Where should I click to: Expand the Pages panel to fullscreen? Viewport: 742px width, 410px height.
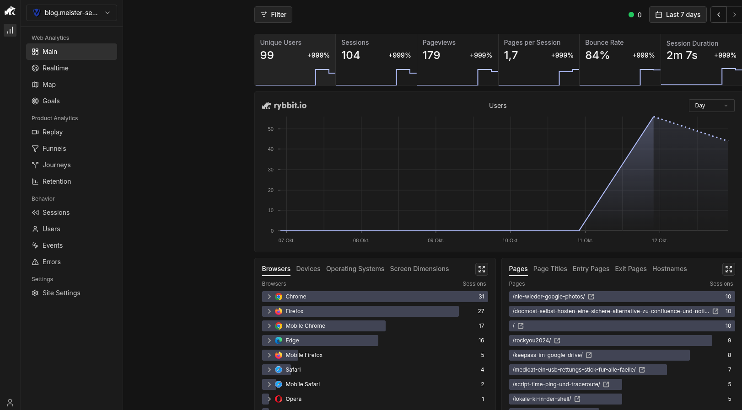[x=728, y=269]
